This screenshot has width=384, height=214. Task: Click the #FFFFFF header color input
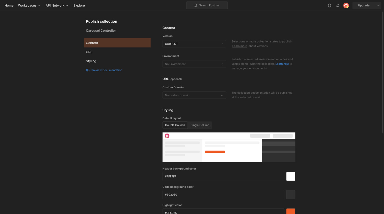tap(223, 176)
